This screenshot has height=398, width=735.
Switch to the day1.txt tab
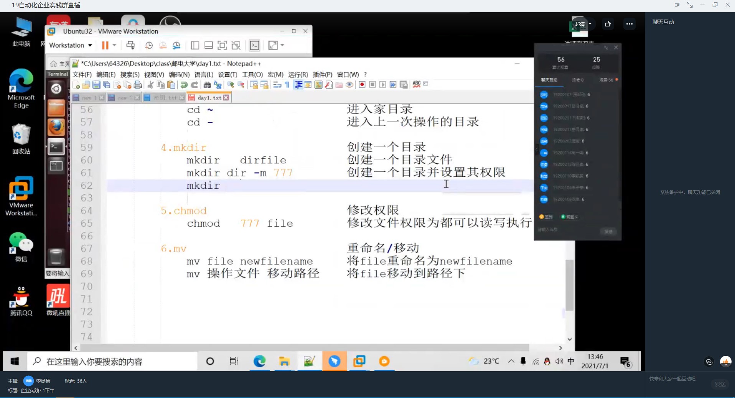[x=209, y=98]
